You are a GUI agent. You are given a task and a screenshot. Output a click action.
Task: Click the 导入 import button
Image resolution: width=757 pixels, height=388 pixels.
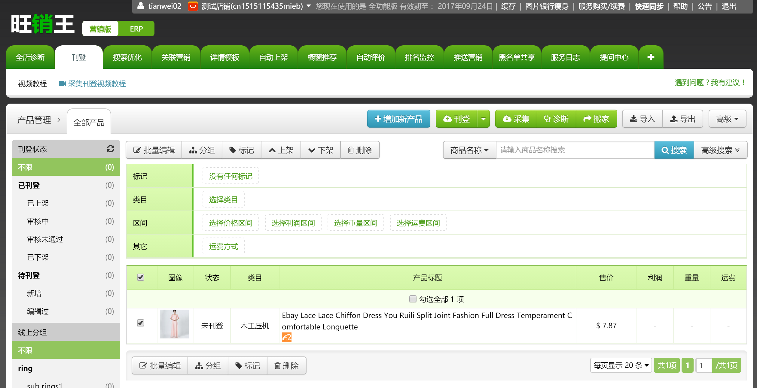point(642,119)
